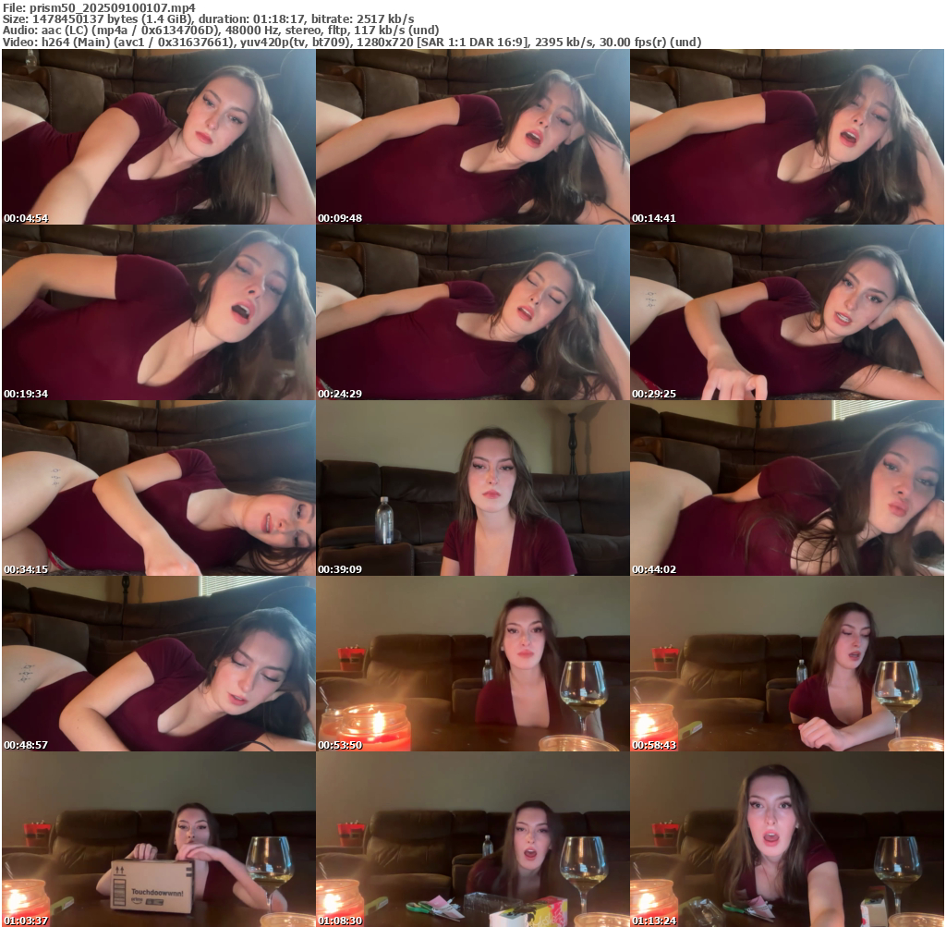Select the thumbnail timestamped 00:34:15
This screenshot has width=946, height=927.
[159, 488]
